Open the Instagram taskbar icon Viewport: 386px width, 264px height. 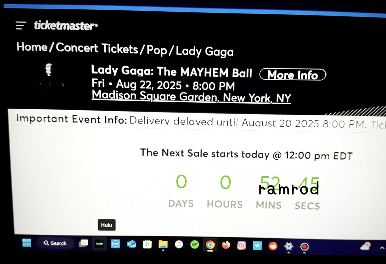tap(242, 246)
